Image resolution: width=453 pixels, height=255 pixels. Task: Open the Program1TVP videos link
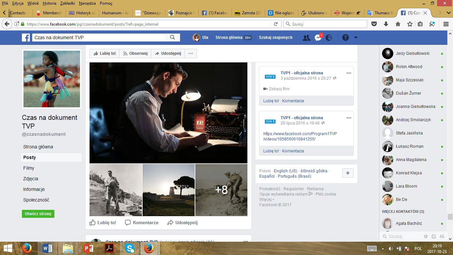pos(300,136)
